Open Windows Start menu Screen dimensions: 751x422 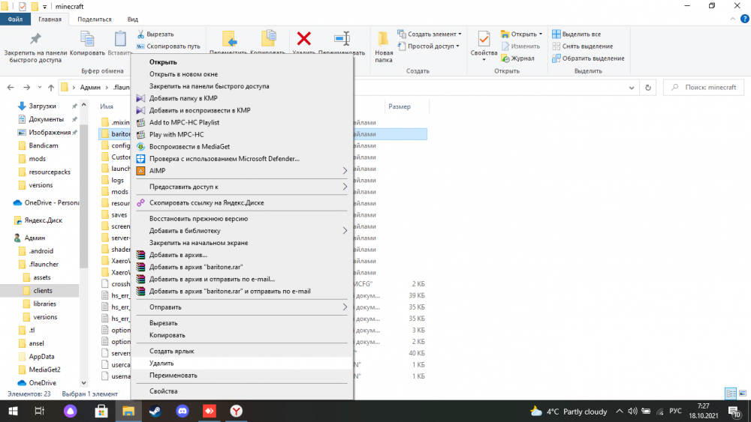[13, 411]
